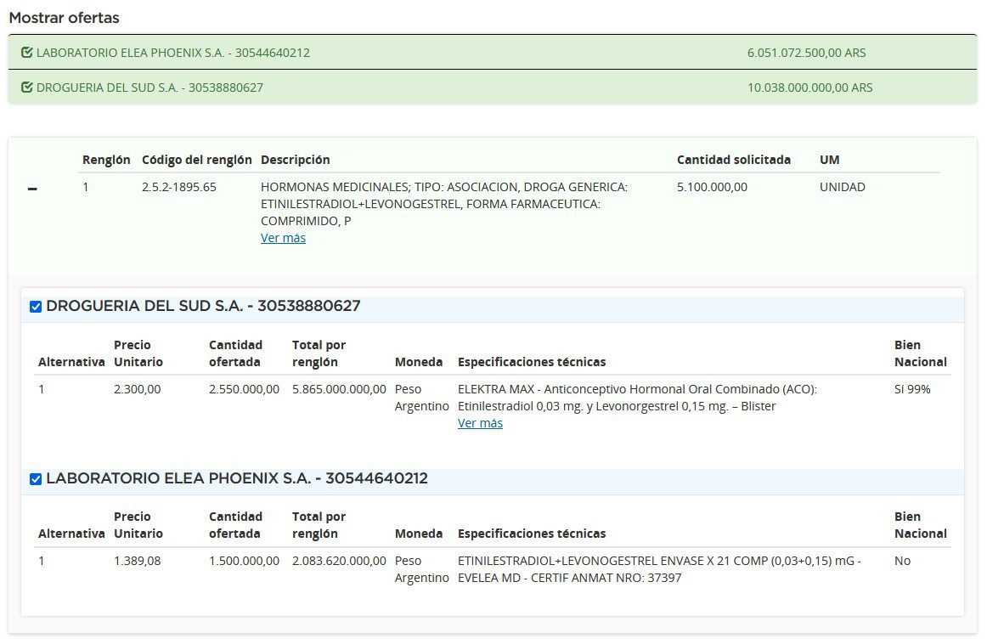This screenshot has height=644, width=987.
Task: Click the LABORATORIO ELEA PHOENIX S.A. section title
Action: 236,478
